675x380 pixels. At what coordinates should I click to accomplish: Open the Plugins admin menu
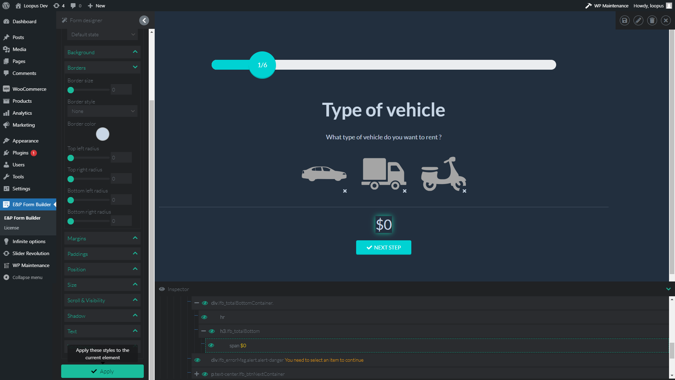tap(20, 153)
